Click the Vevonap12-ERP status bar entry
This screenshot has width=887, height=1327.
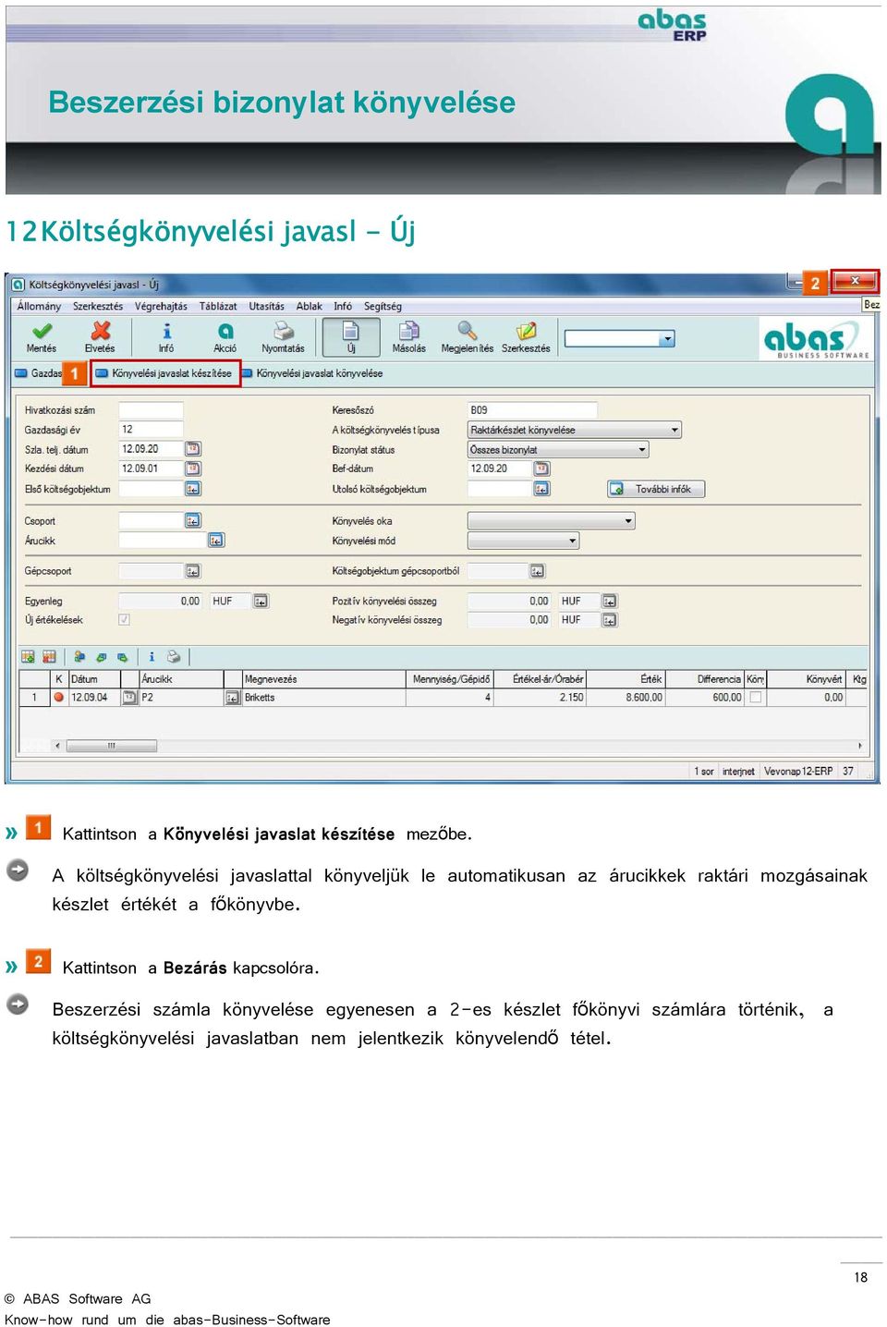click(x=798, y=771)
